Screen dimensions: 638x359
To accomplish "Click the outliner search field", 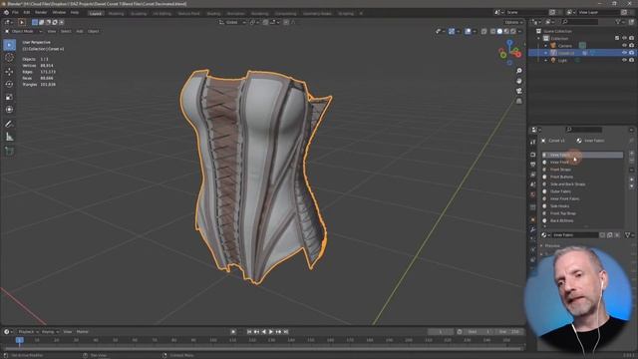I will point(580,22).
